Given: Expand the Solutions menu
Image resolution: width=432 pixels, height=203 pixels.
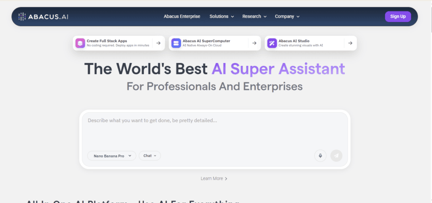Looking at the screenshot, I should pyautogui.click(x=222, y=16).
